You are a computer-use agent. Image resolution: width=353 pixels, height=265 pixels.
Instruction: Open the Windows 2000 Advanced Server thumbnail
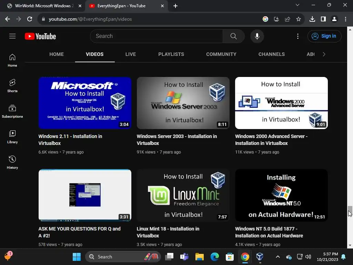pyautogui.click(x=281, y=103)
